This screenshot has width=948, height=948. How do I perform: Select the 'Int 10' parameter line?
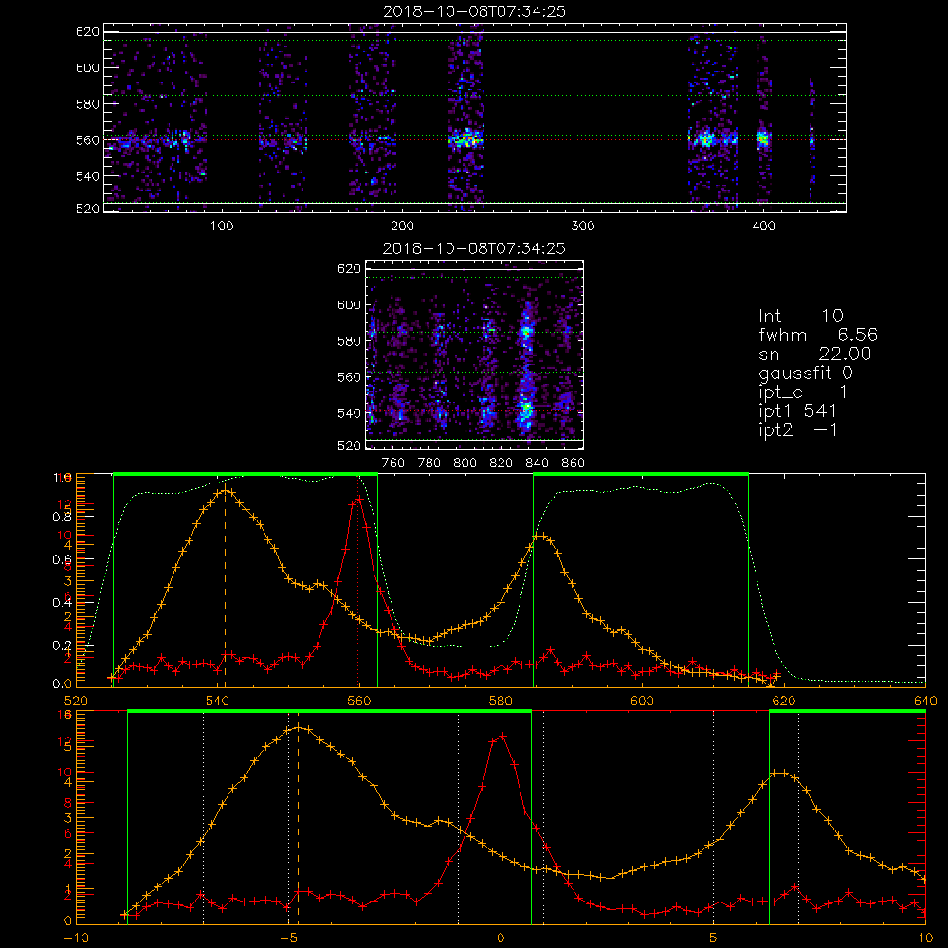point(800,316)
